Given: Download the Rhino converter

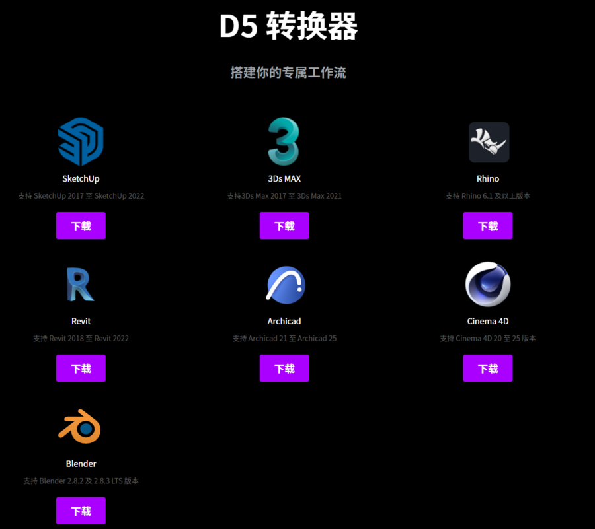Looking at the screenshot, I should pyautogui.click(x=488, y=226).
